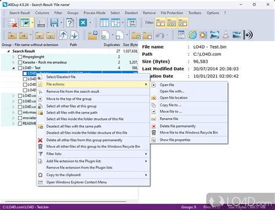Collapse the Search Result root node

tap(9, 51)
